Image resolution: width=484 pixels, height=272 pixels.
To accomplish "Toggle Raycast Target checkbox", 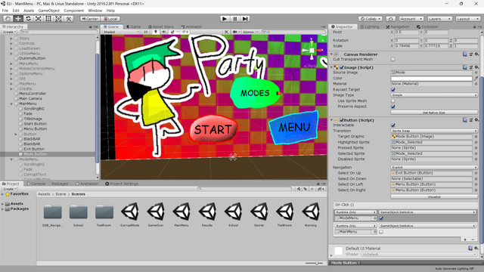I will pos(393,90).
